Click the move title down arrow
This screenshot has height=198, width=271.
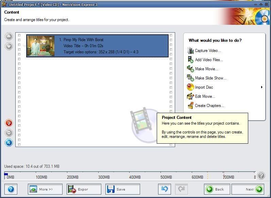pyautogui.click(x=9, y=46)
